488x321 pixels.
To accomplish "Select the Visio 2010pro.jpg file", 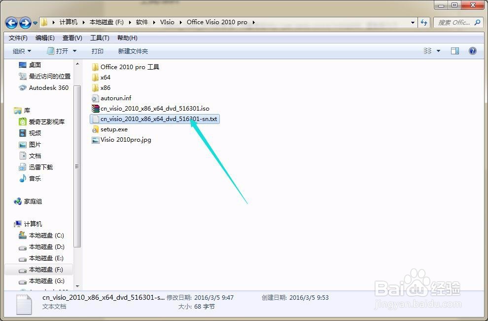I will point(121,140).
